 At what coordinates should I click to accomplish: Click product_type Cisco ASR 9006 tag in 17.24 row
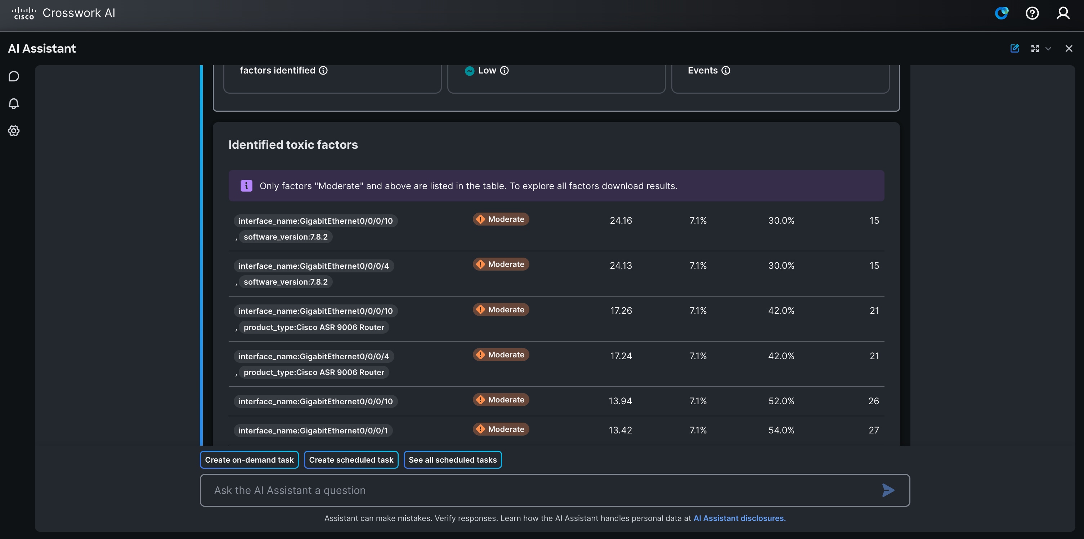coord(314,372)
